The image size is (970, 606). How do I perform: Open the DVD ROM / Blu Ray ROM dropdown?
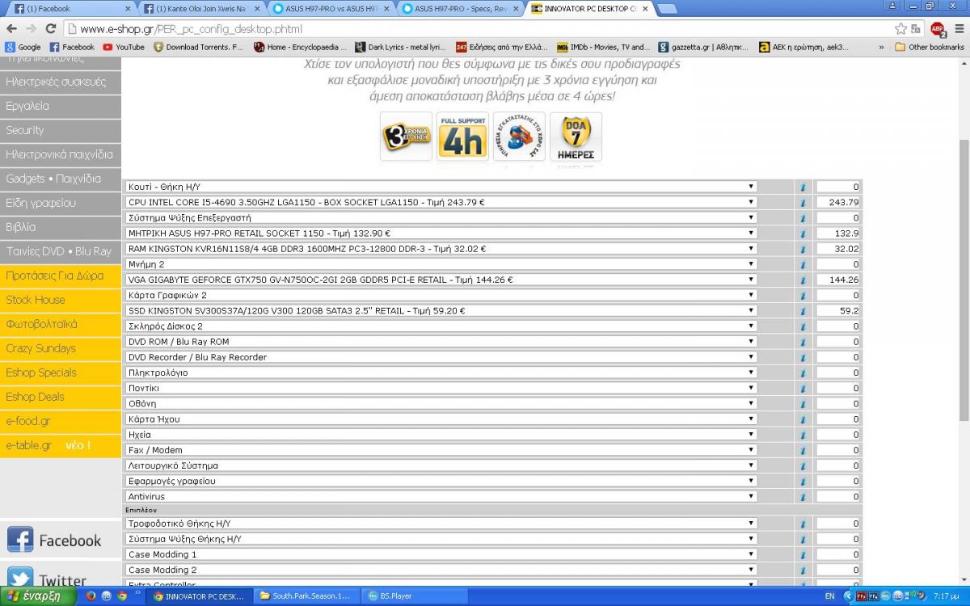coord(441,342)
